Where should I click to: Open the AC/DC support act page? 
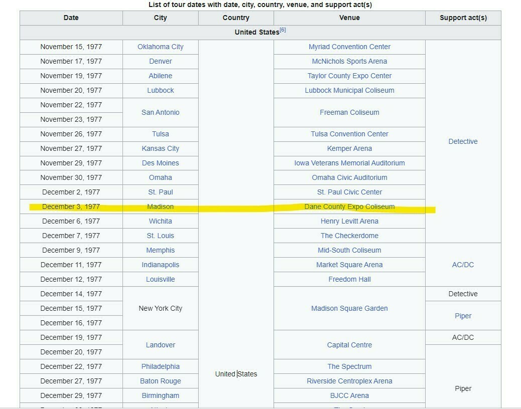(x=463, y=265)
